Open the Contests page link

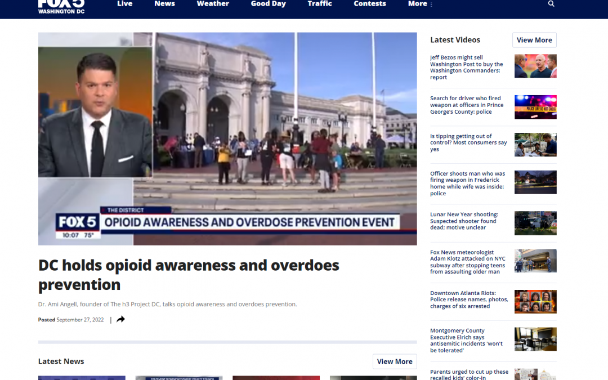click(369, 4)
